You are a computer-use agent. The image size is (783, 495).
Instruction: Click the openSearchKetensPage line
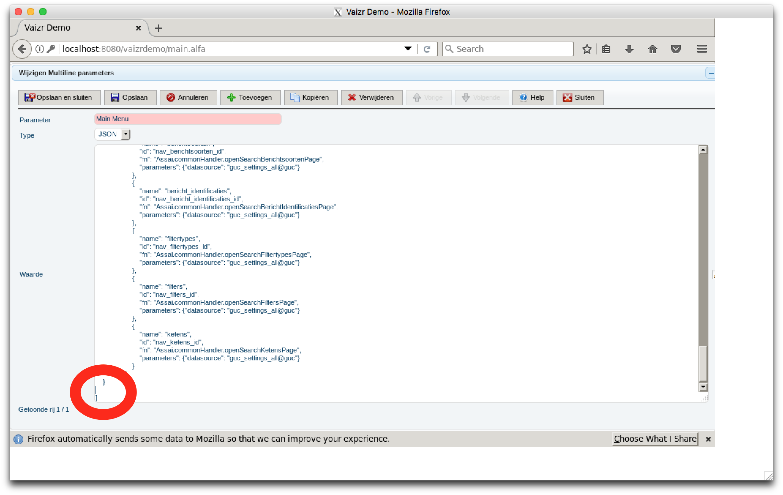click(x=220, y=350)
